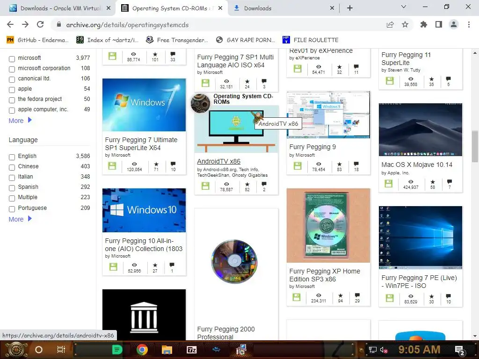
Task: Switch to Downloads - Oracle VM VirtualBox tab
Action: coord(58,8)
